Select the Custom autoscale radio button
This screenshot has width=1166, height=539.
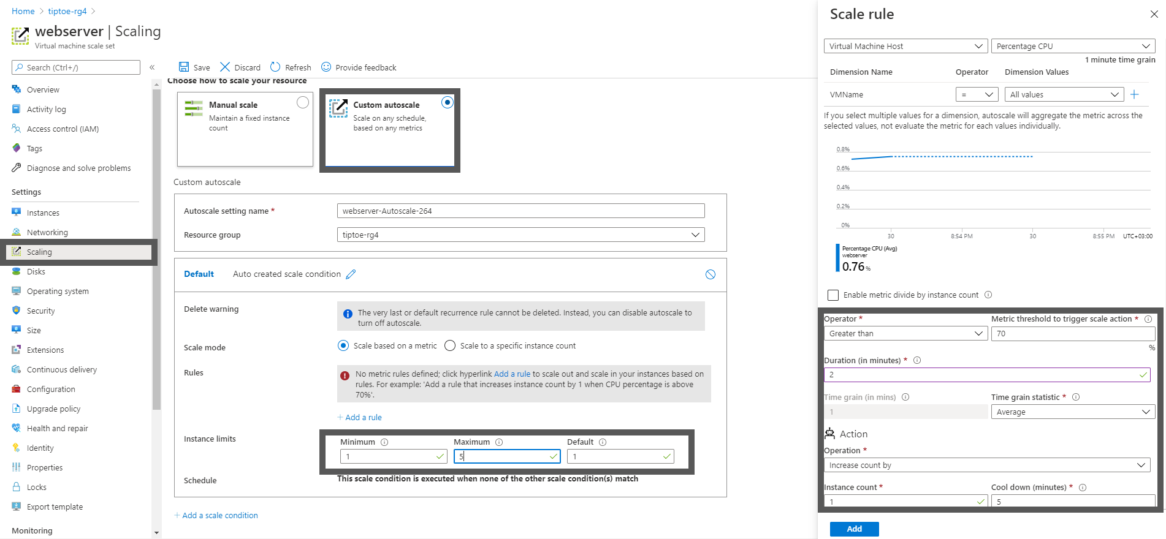tap(448, 102)
